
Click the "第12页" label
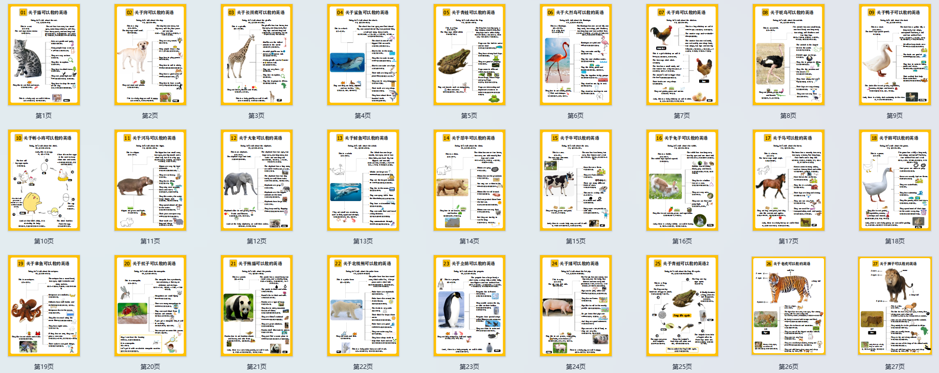click(257, 241)
